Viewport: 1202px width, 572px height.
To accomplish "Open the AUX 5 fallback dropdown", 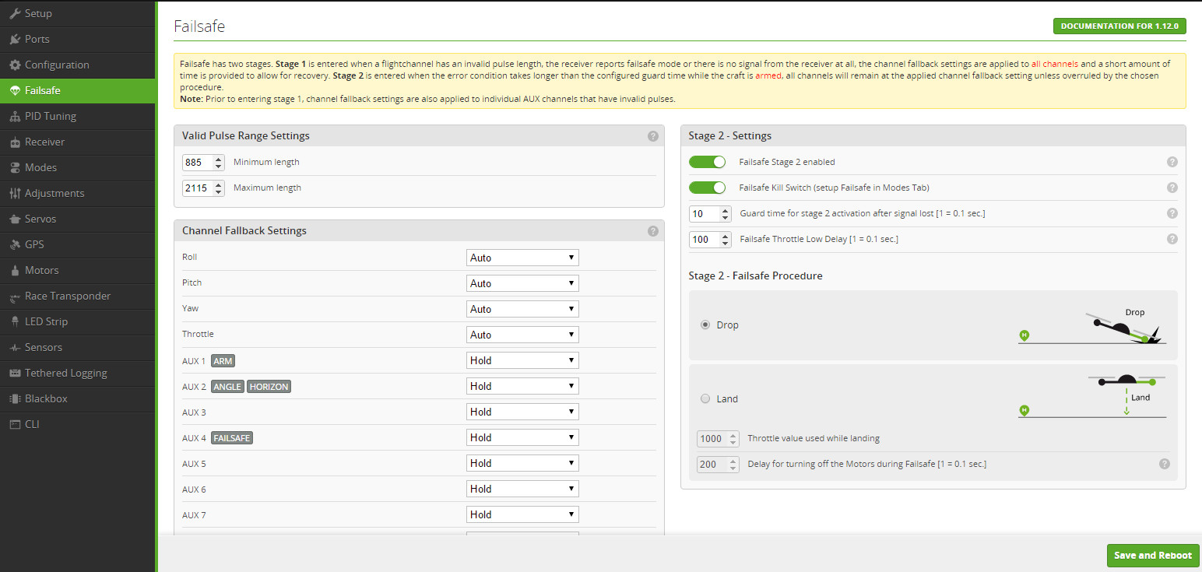I will 522,463.
